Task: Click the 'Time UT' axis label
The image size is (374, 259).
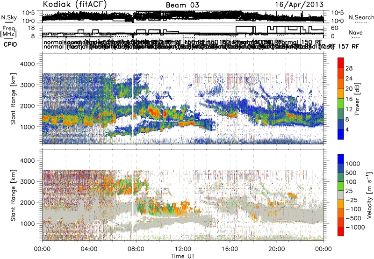Action: click(x=183, y=256)
